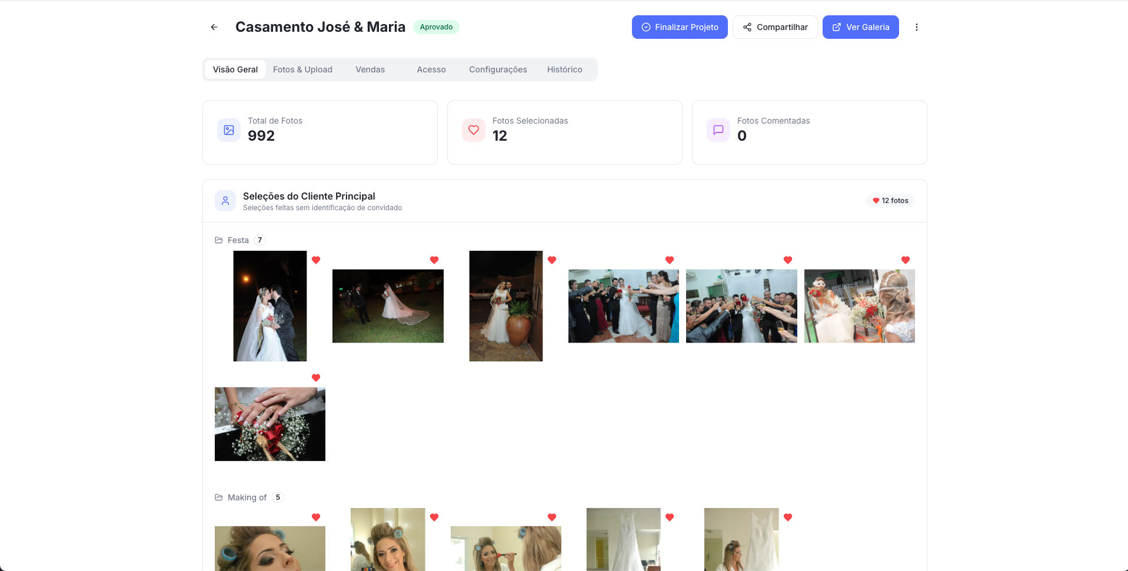The image size is (1128, 571).
Task: Open the Fotos & Upload tab
Action: tap(302, 69)
